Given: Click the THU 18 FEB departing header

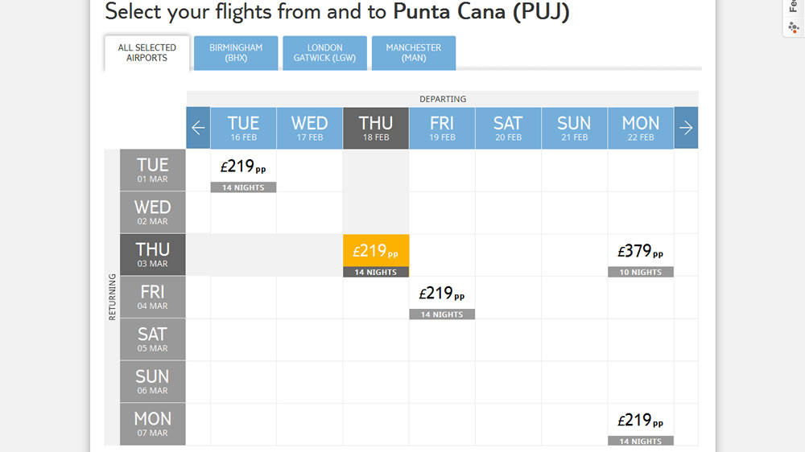Looking at the screenshot, I should [x=376, y=128].
